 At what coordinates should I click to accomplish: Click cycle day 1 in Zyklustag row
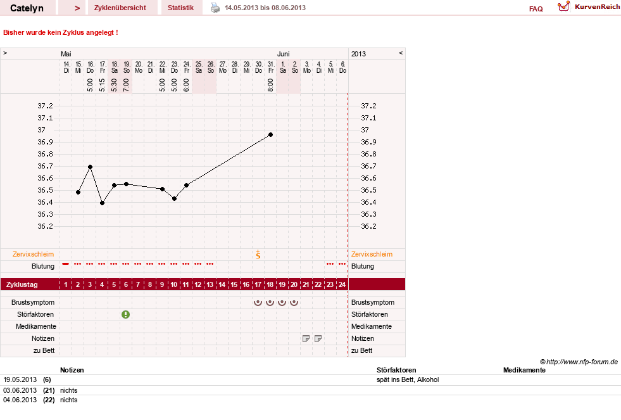(x=66, y=284)
